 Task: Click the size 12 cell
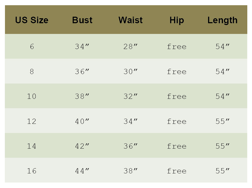(x=32, y=122)
